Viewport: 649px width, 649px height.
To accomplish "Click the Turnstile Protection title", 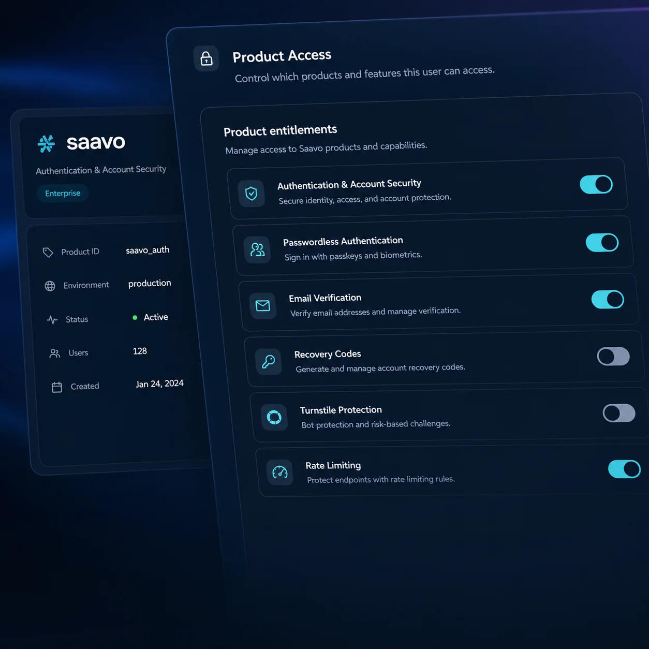I will coord(341,410).
